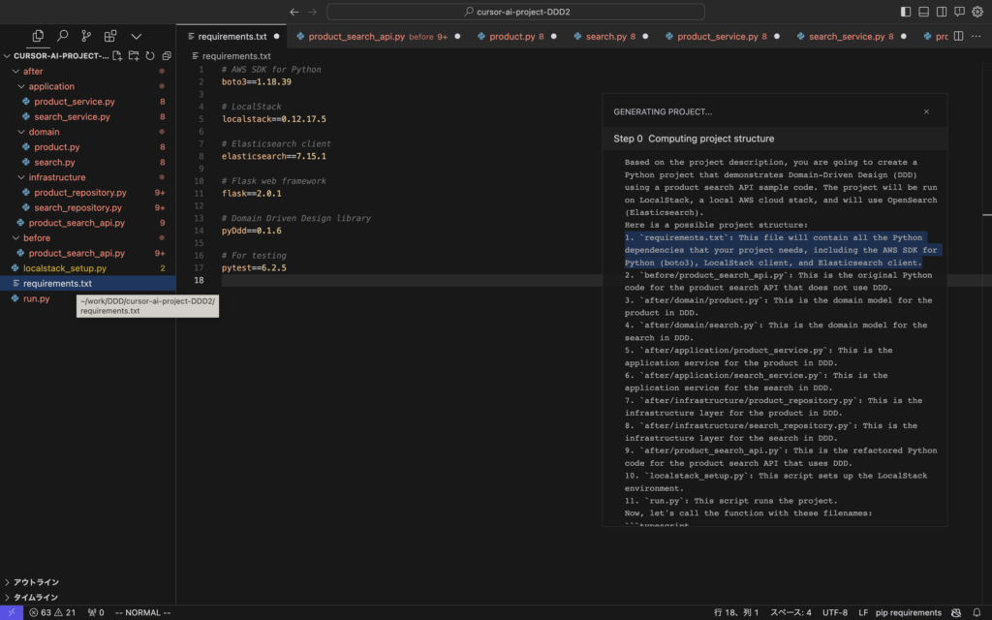Toggle the bottom panel layout icon
Image resolution: width=992 pixels, height=620 pixels.
click(x=923, y=12)
